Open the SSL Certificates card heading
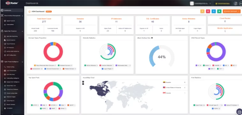Screen dimensions: 242x115 click(153, 19)
